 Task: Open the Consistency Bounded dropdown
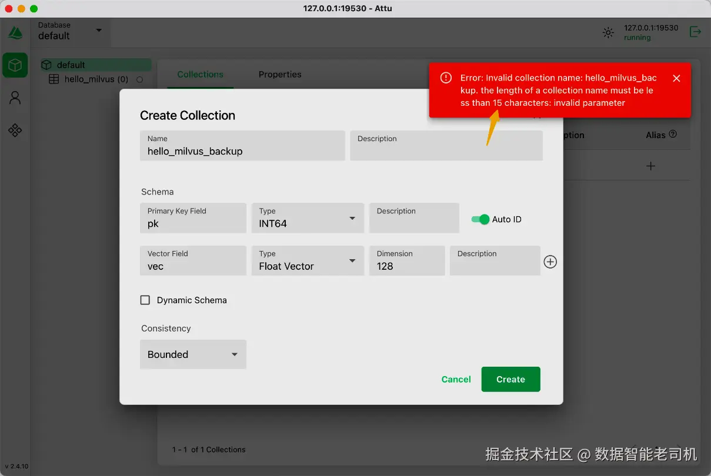(193, 354)
